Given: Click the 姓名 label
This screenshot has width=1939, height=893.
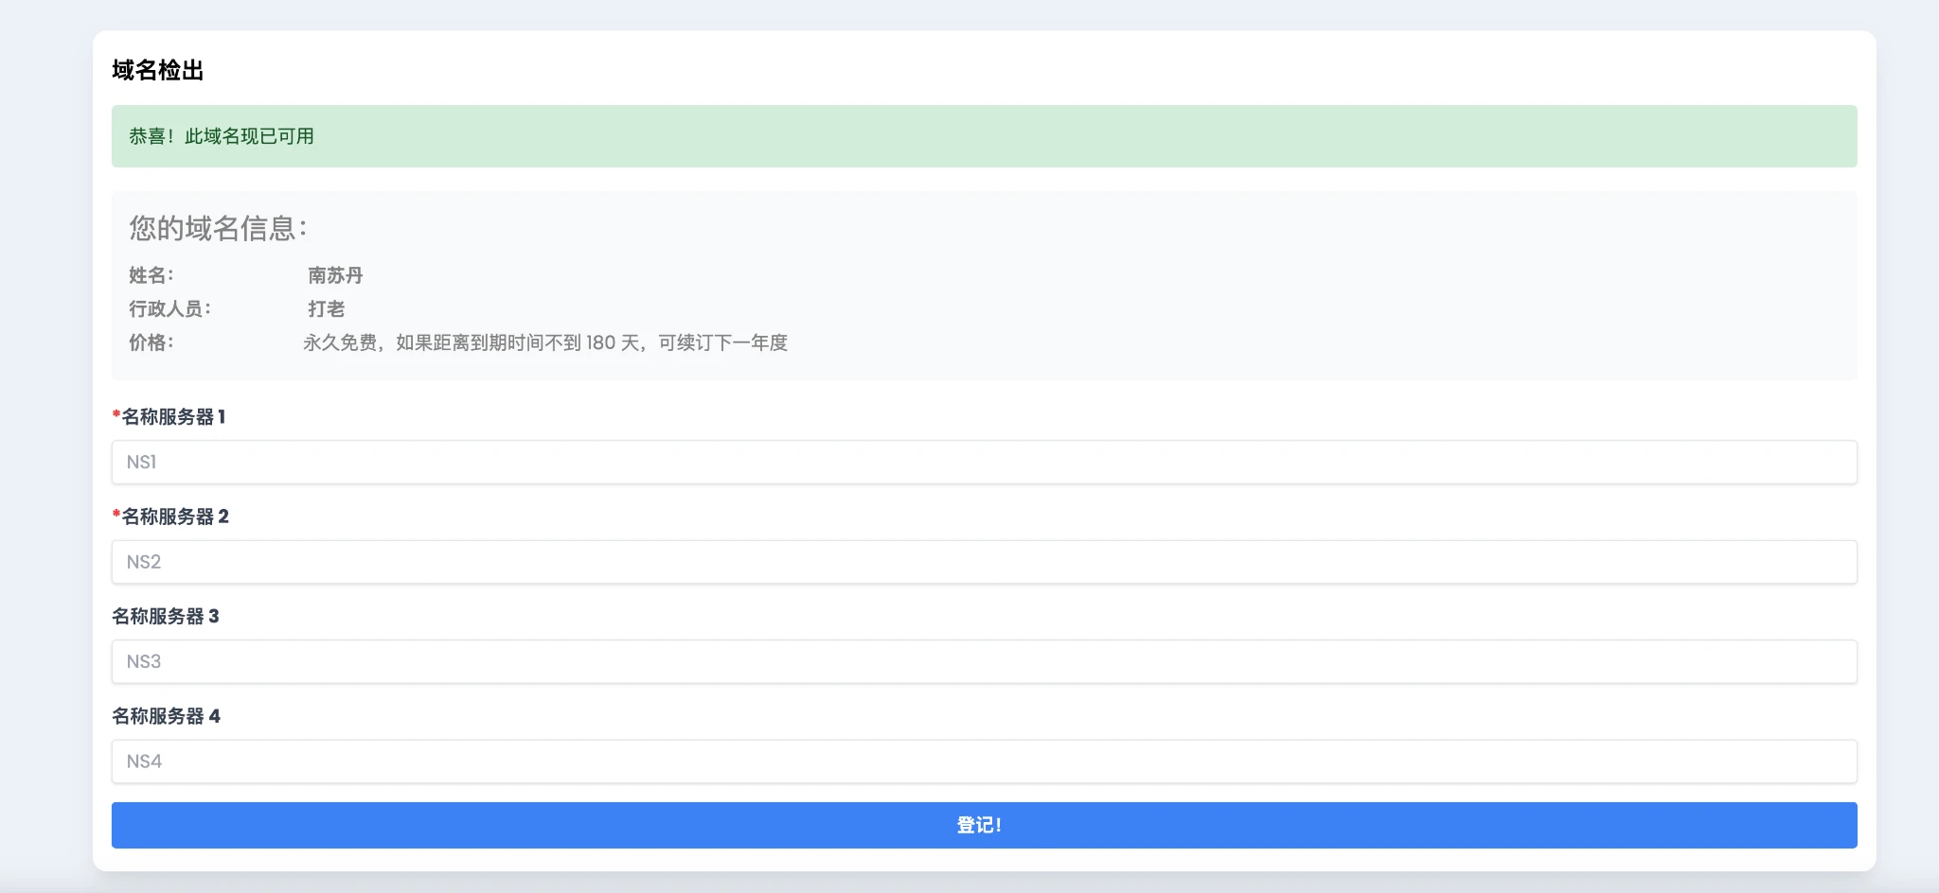Looking at the screenshot, I should click(151, 275).
